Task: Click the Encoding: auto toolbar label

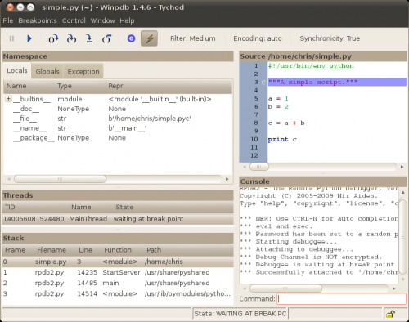Action: pos(258,38)
